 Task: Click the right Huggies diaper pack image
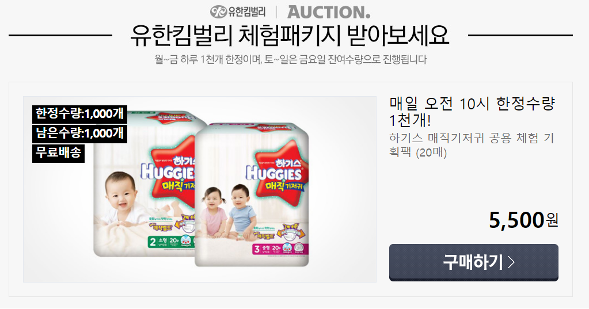(x=252, y=194)
